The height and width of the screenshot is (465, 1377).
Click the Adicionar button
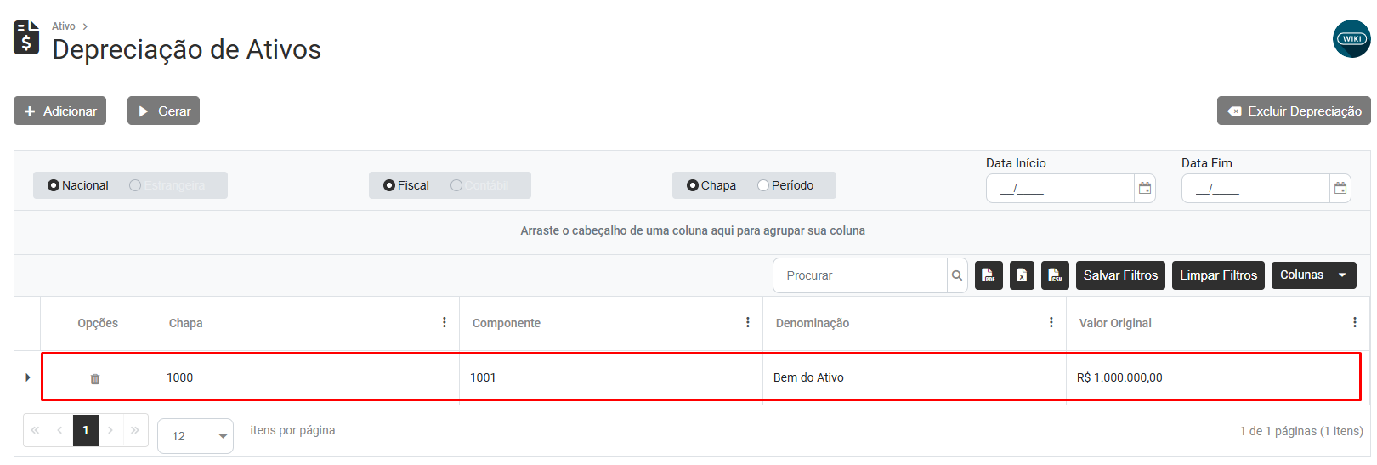pos(60,111)
